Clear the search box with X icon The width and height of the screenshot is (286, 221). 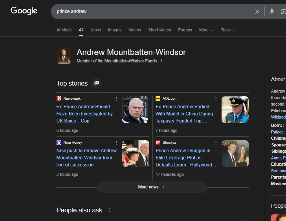point(257,12)
